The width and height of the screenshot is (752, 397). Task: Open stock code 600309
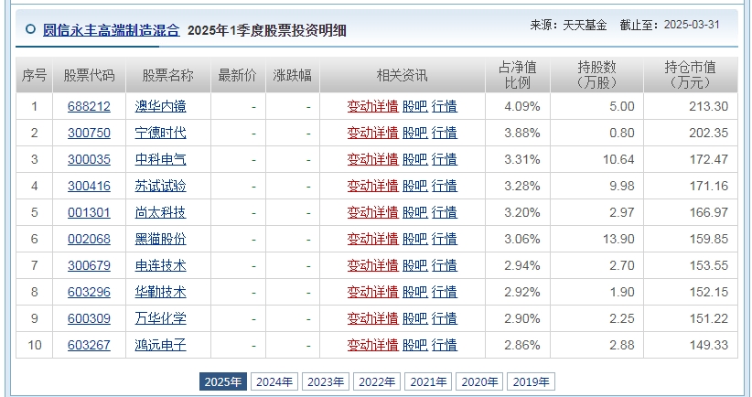pyautogui.click(x=90, y=318)
